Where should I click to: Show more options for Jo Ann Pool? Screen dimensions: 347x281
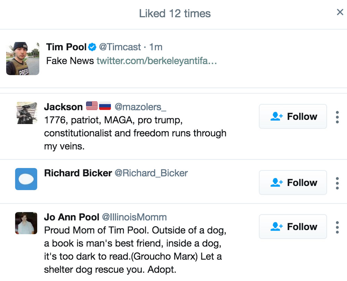coord(337,227)
